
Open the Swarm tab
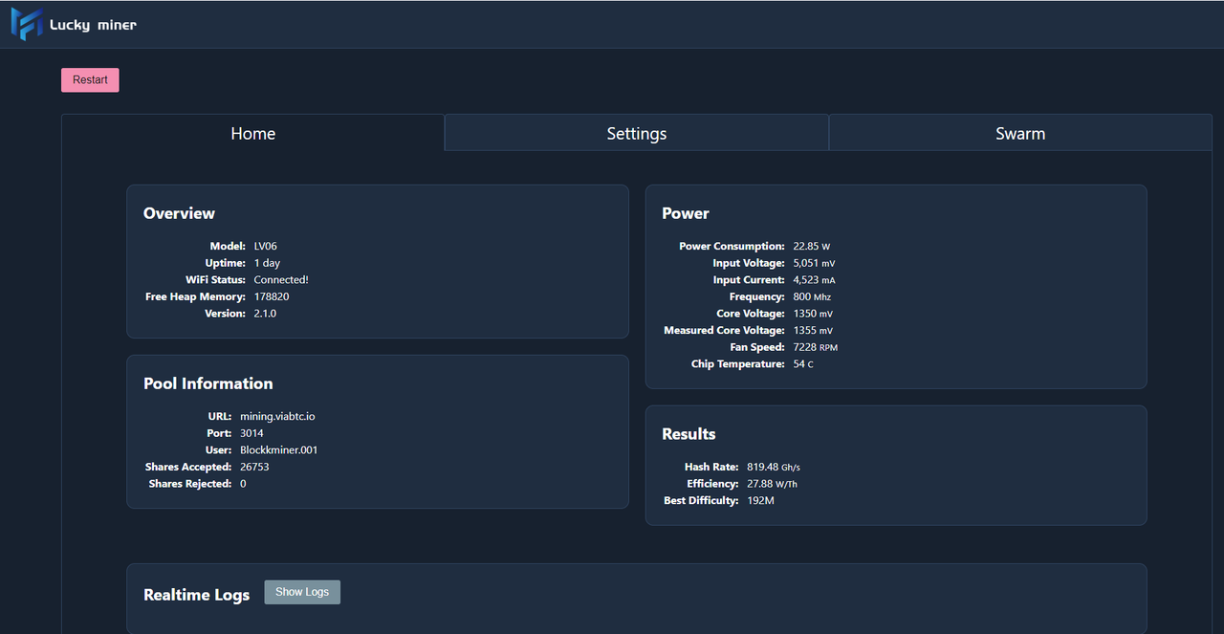(1020, 134)
